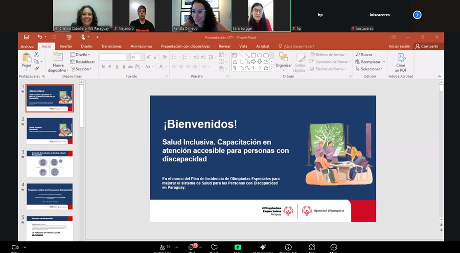Click the Restablecer button

pos(82,62)
